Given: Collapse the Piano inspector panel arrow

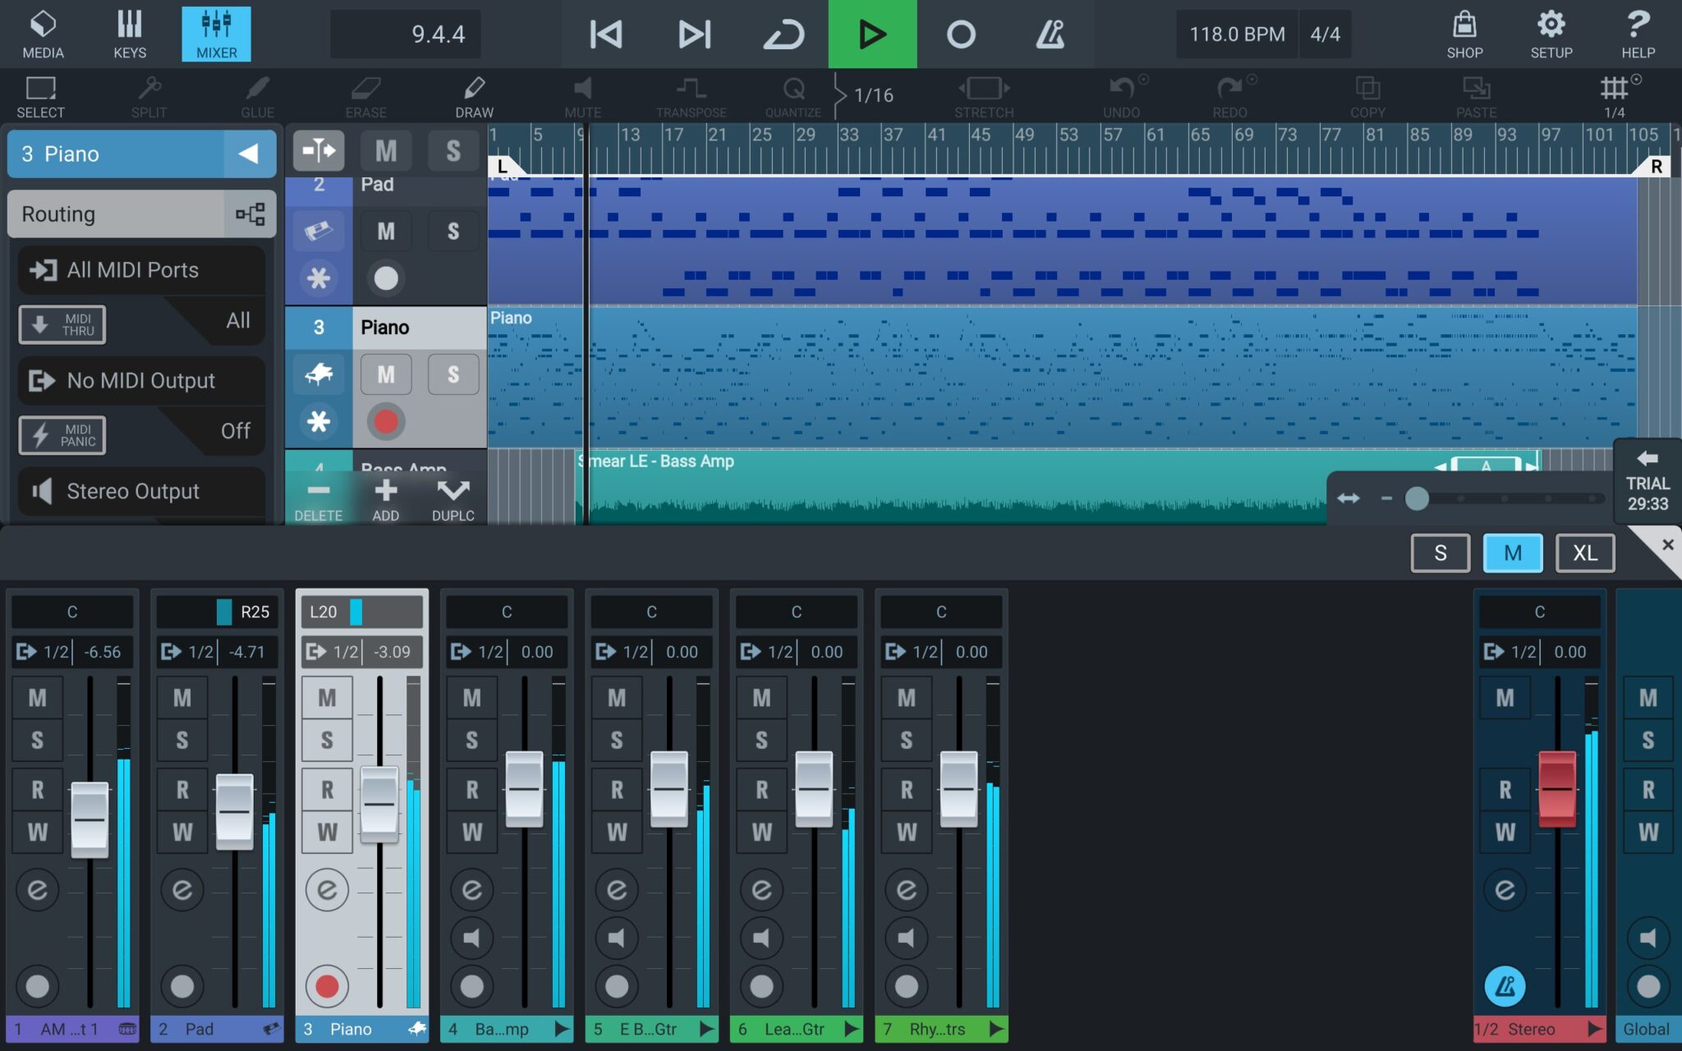Looking at the screenshot, I should tap(249, 154).
